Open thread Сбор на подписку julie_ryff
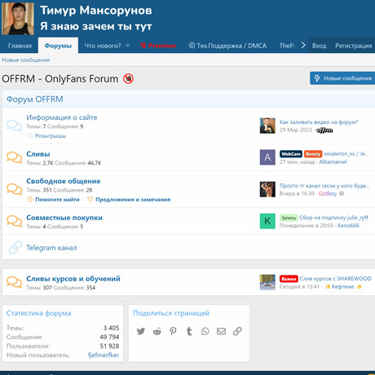The width and height of the screenshot is (375, 375). tap(333, 218)
